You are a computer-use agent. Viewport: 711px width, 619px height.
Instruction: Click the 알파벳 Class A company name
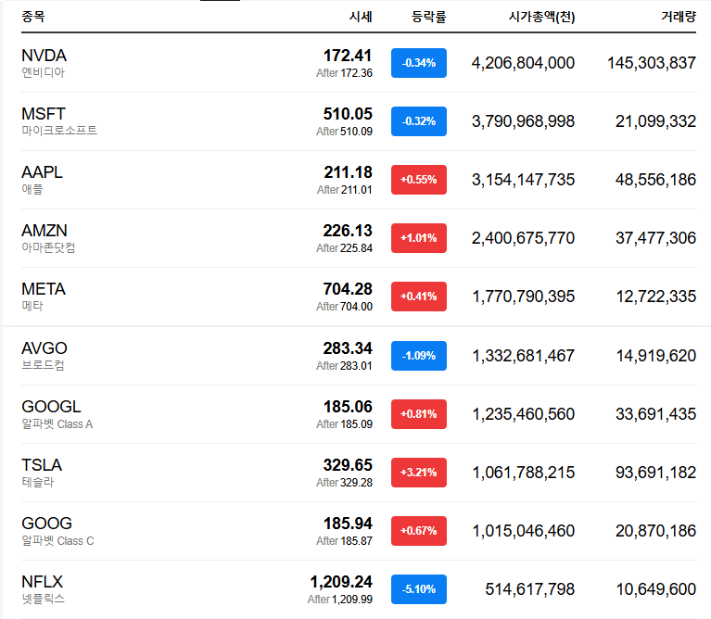57,424
